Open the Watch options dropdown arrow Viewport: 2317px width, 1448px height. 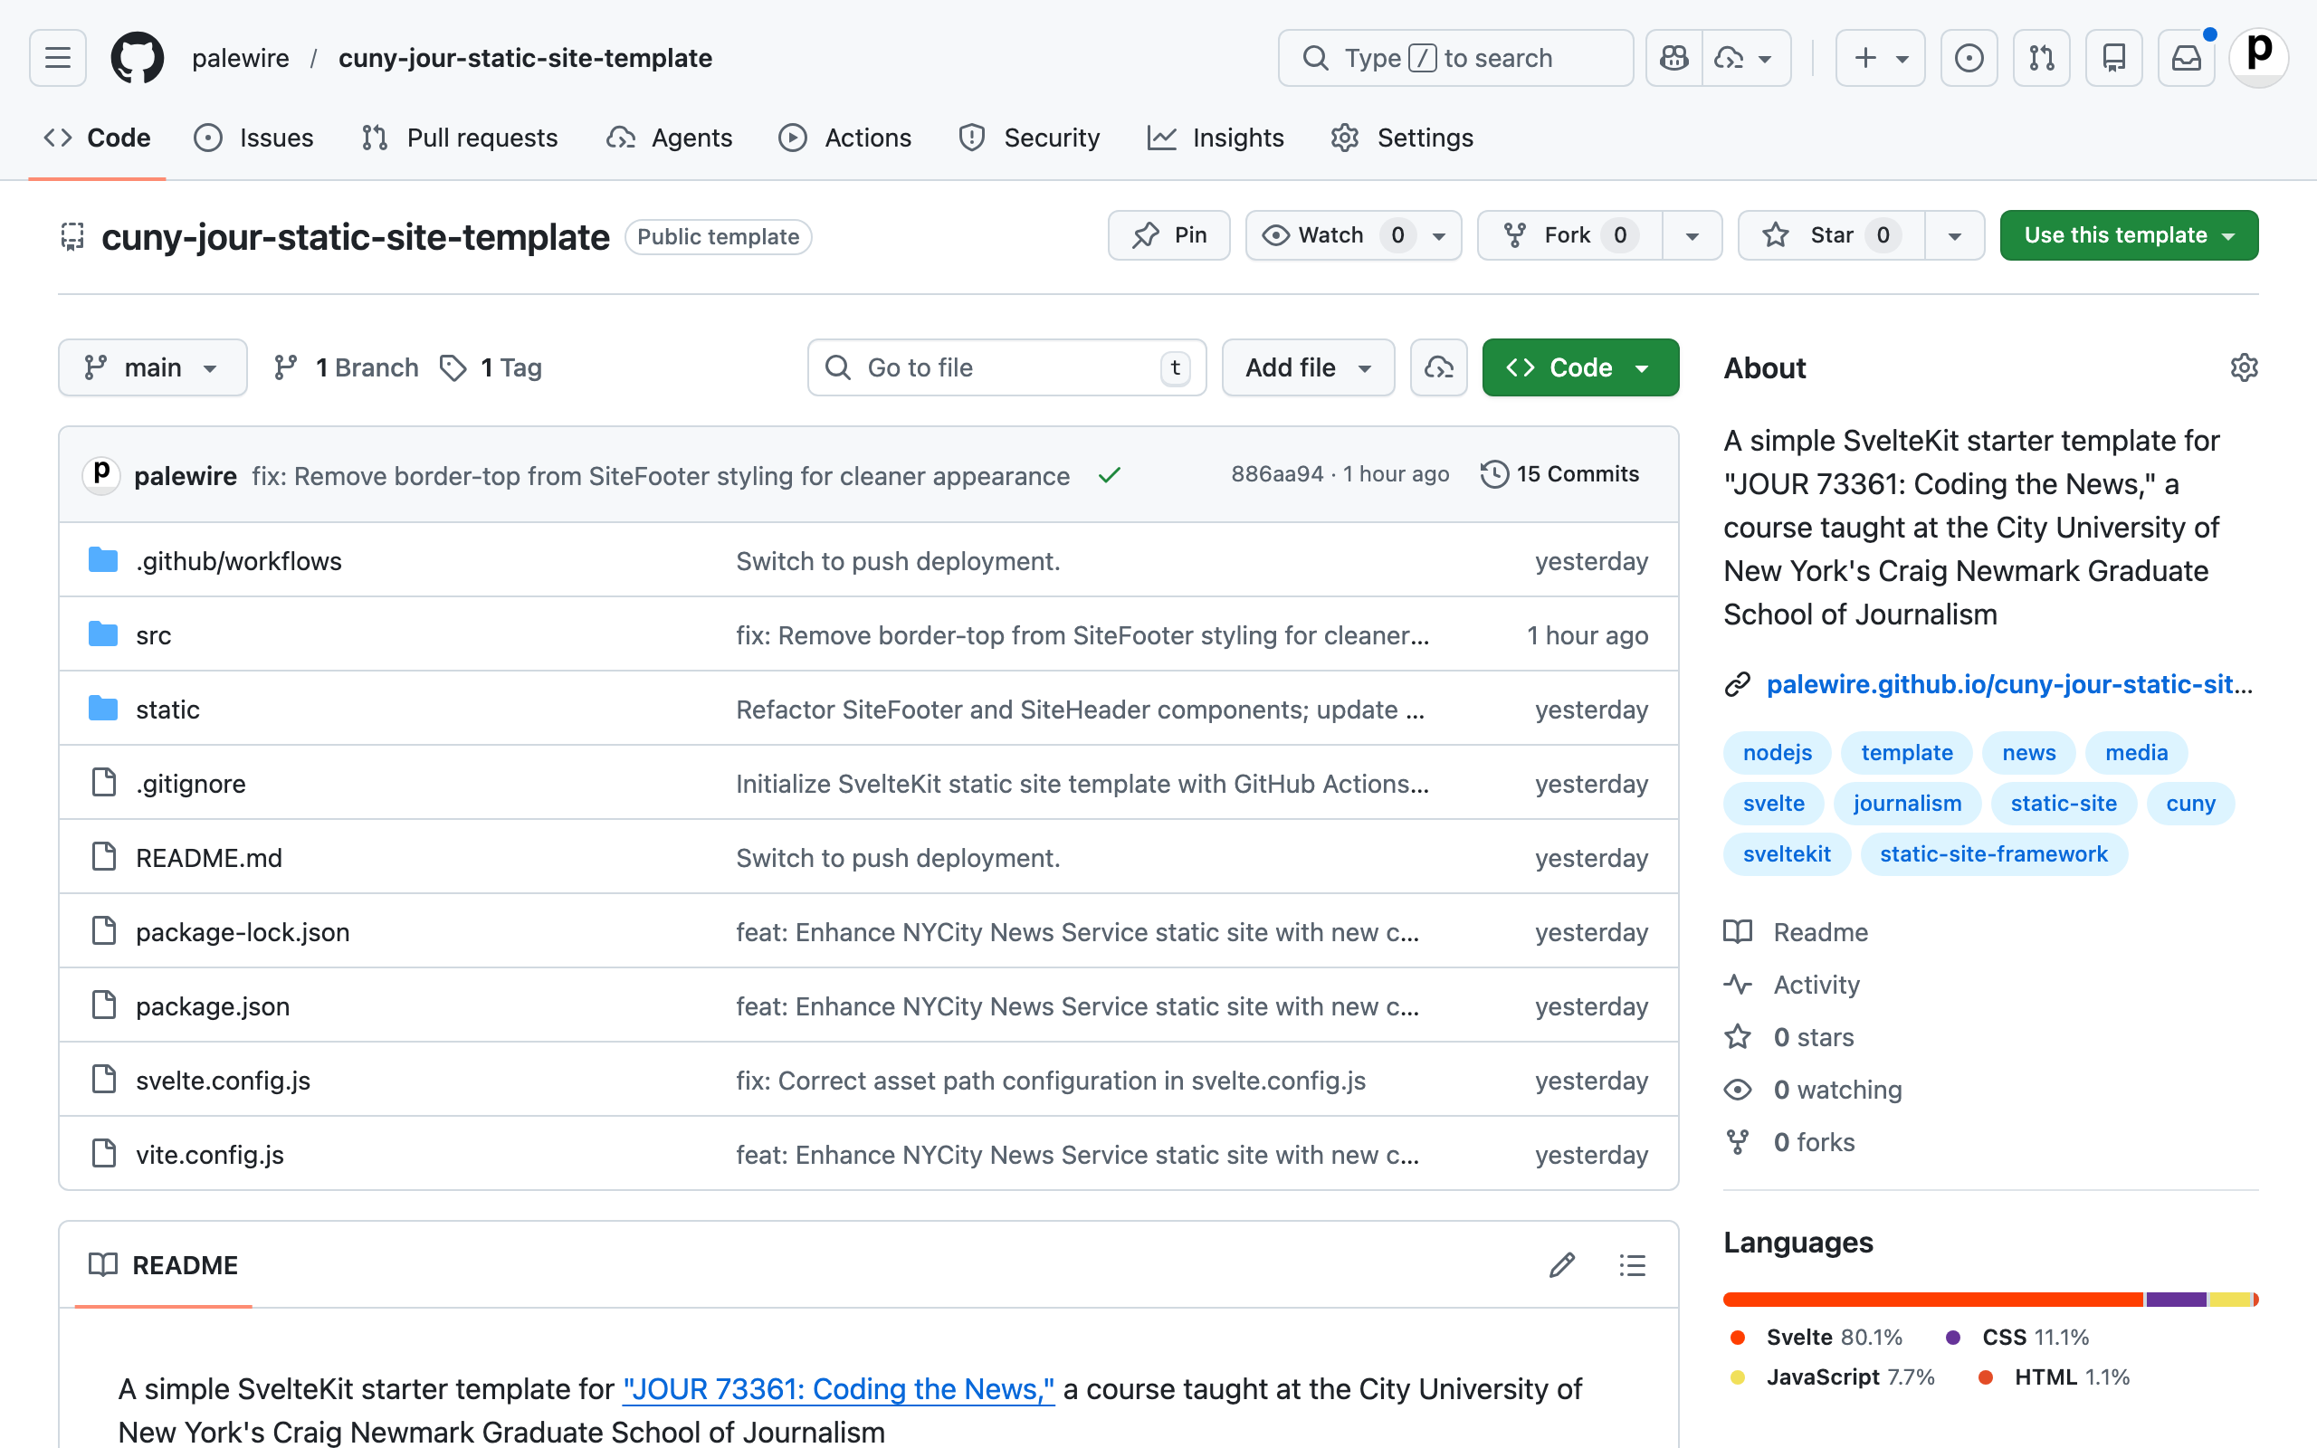click(x=1439, y=234)
